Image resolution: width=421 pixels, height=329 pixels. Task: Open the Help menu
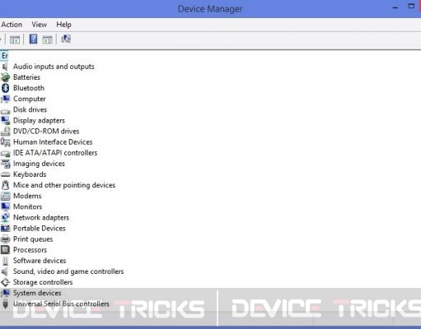point(63,25)
